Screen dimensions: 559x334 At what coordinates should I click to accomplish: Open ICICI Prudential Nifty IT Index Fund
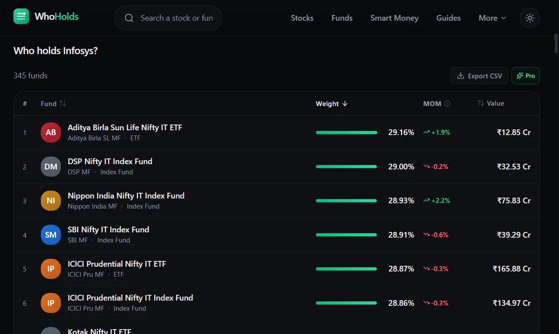pos(130,298)
